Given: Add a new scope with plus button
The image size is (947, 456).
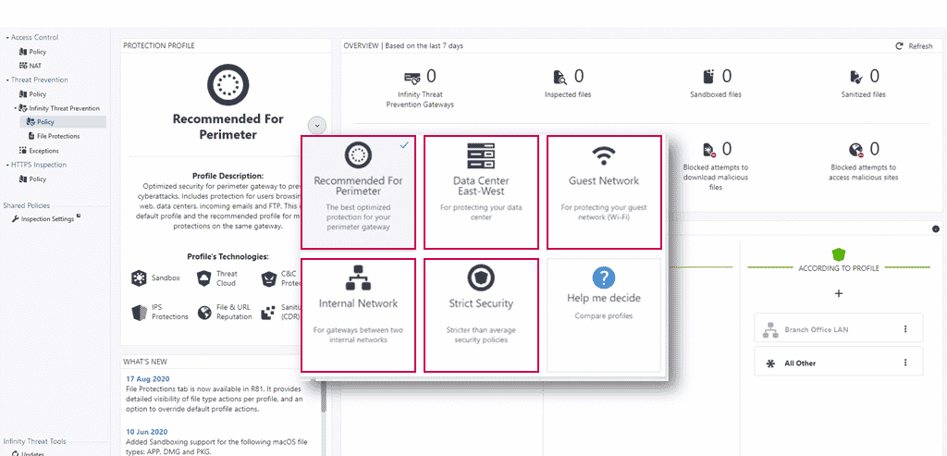Looking at the screenshot, I should [838, 293].
